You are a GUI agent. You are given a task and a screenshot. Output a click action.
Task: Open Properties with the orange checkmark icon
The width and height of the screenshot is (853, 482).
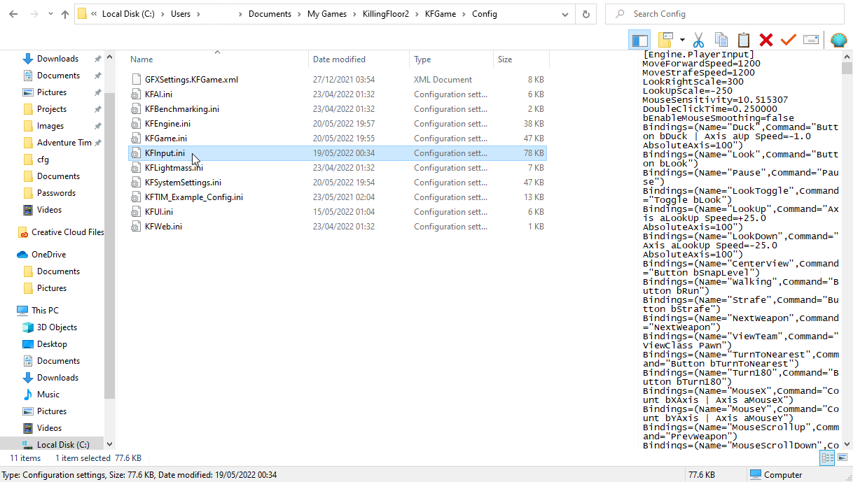click(789, 40)
